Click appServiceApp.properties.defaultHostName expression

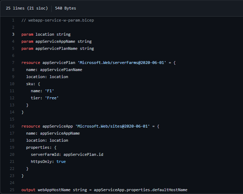click(140, 190)
